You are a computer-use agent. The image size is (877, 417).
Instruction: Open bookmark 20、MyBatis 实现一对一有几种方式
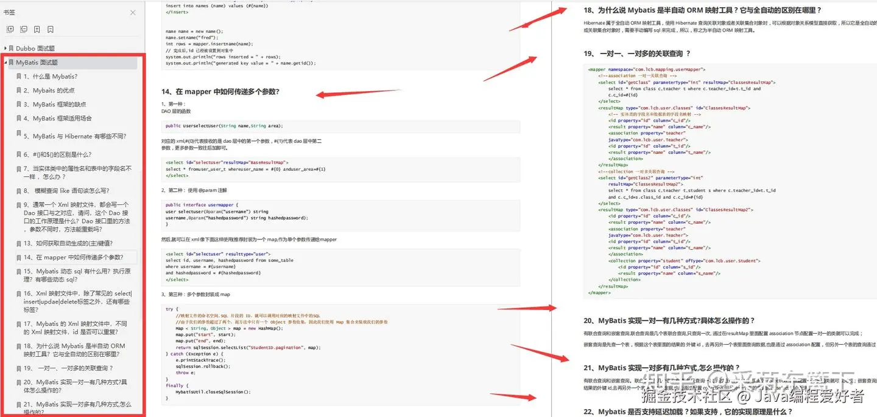[x=76, y=386]
